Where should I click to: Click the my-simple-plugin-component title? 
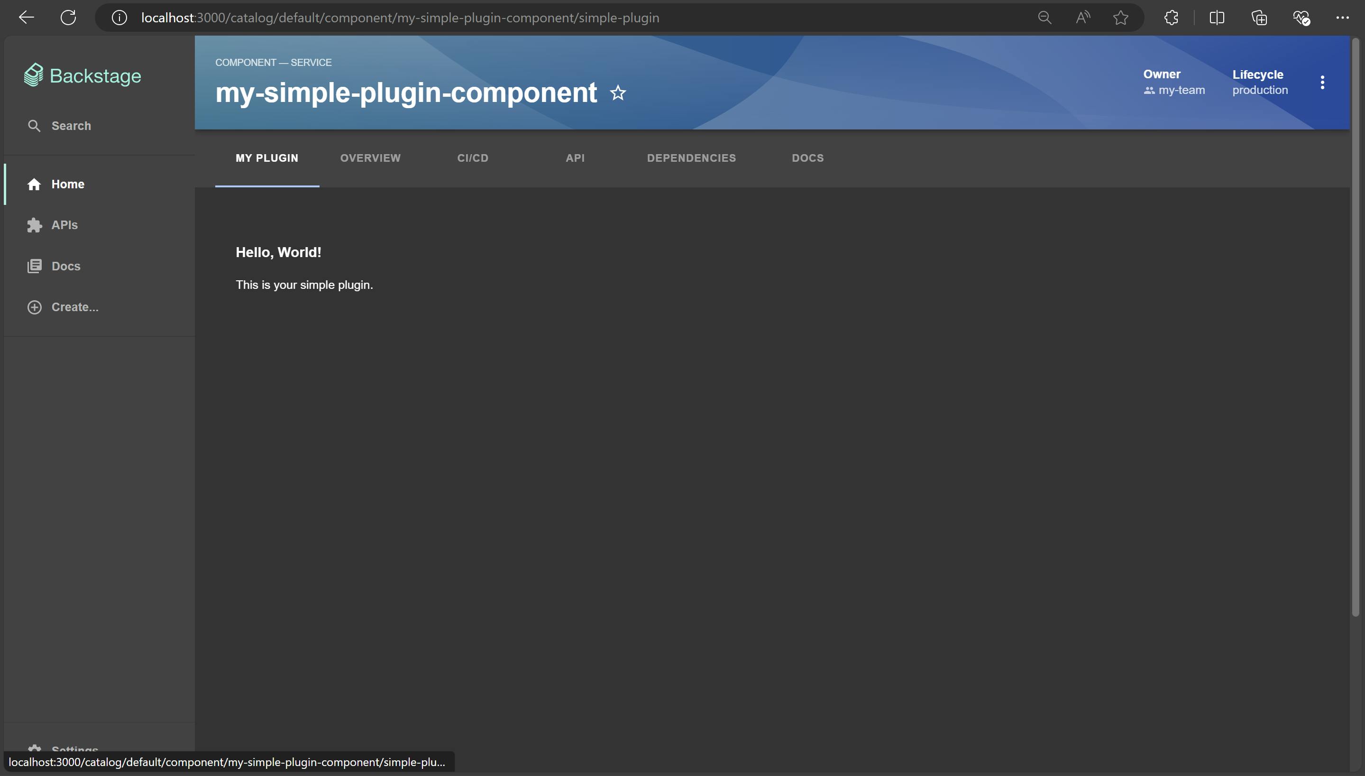point(406,93)
